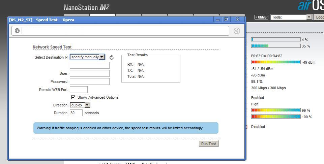
Task: Click the TX: N/A test result
Action: tap(136, 70)
